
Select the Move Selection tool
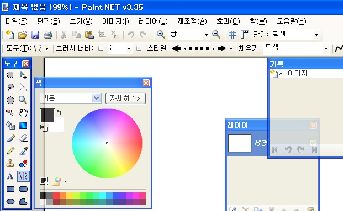[x=23, y=88]
